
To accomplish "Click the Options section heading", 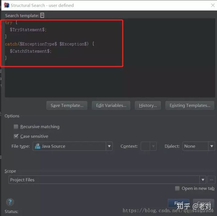I will coord(12,116).
